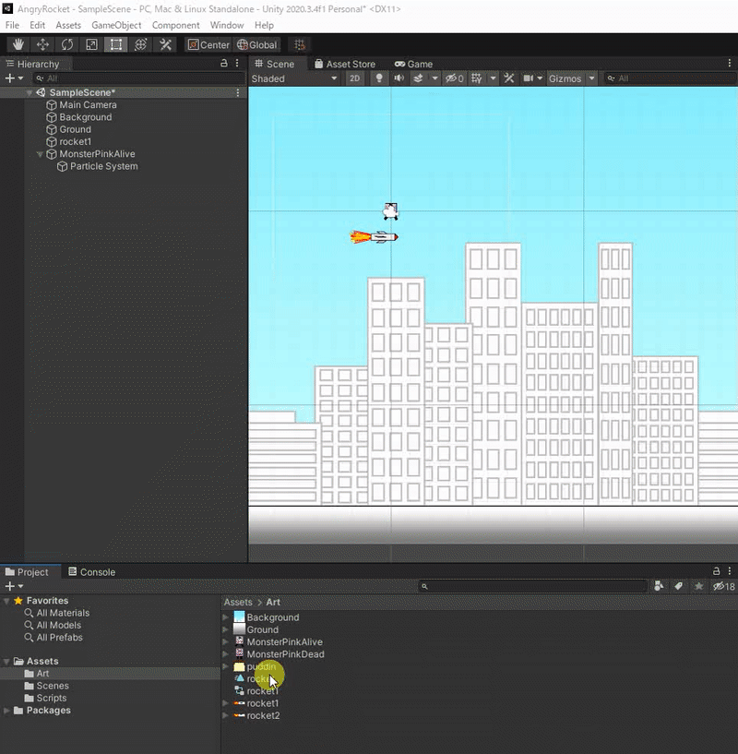Activate the Move tool
Viewport: 738px width, 754px height.
[x=42, y=44]
